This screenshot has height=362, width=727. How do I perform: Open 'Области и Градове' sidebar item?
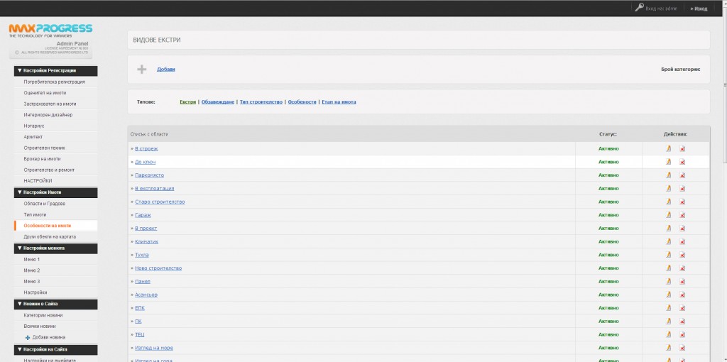pyautogui.click(x=45, y=204)
